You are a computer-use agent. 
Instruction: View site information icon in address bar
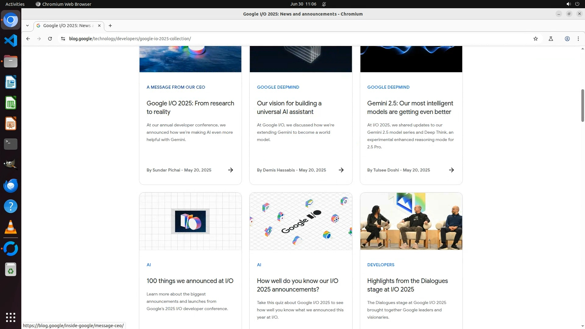coord(63,39)
